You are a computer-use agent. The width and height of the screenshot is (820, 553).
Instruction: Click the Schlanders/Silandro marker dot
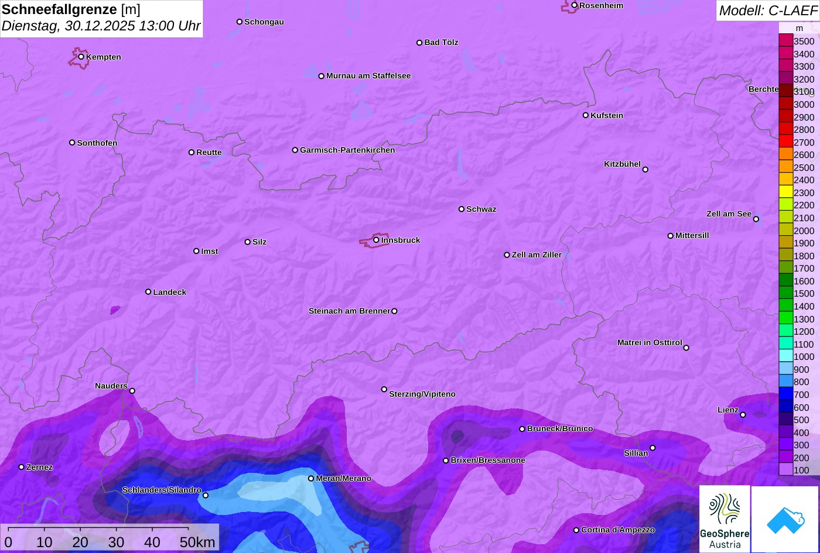206,495
